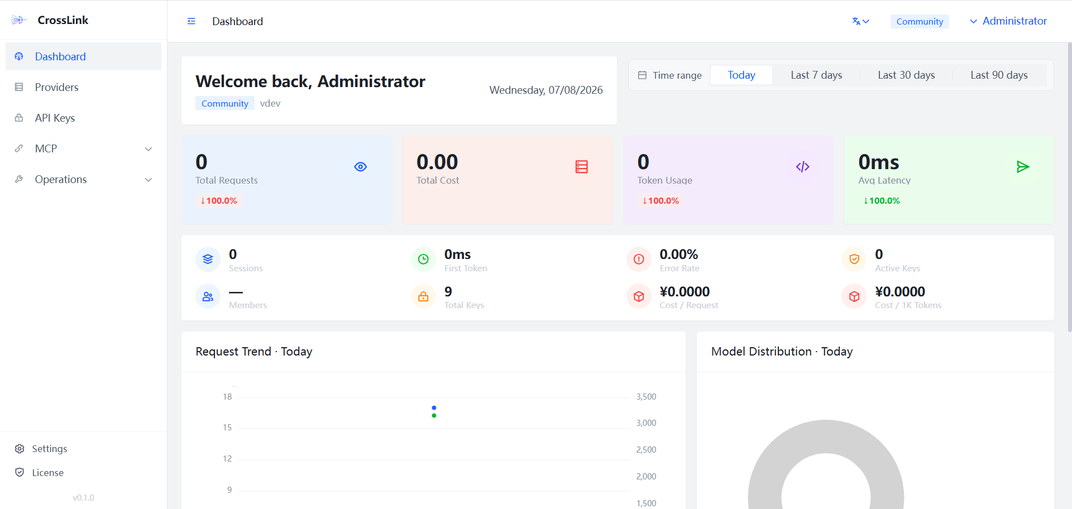Image resolution: width=1072 pixels, height=509 pixels.
Task: Click the CrossLink logo icon
Action: [x=18, y=20]
